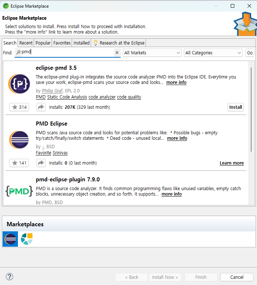The width and height of the screenshot is (257, 285).
Task: Open the All Categories dropdown
Action: tap(213, 53)
